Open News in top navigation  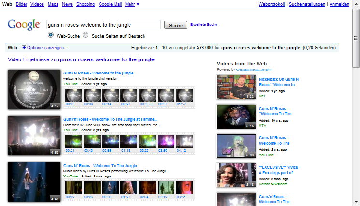67,4
